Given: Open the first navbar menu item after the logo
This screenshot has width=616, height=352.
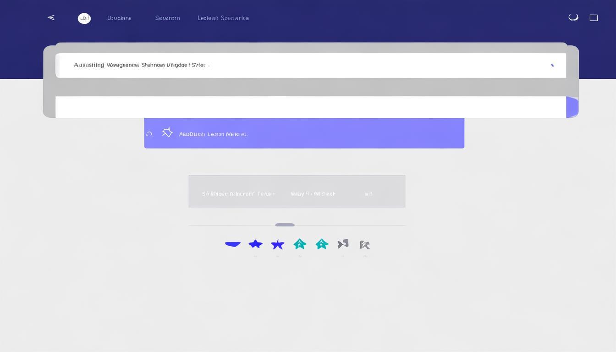Looking at the screenshot, I should 119,18.
